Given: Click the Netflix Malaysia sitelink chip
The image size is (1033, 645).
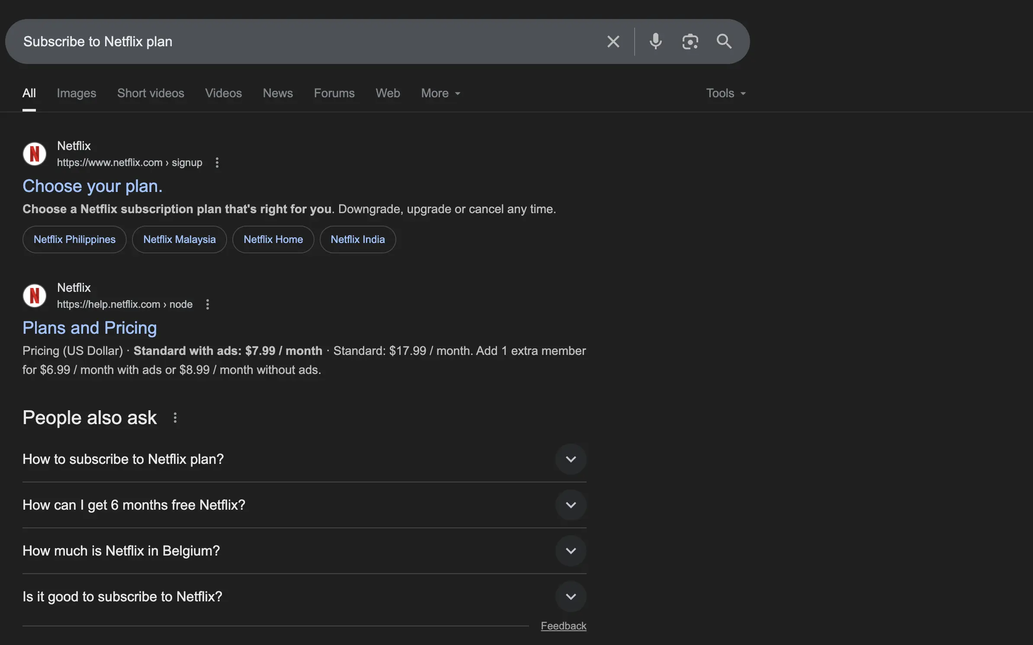Looking at the screenshot, I should pyautogui.click(x=180, y=239).
